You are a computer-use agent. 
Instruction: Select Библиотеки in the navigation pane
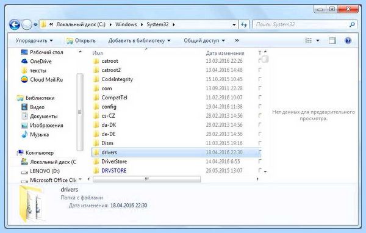click(x=36, y=98)
